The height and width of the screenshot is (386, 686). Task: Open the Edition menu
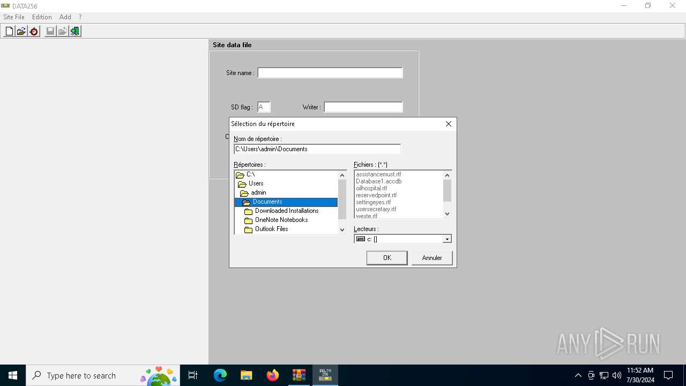coord(42,17)
